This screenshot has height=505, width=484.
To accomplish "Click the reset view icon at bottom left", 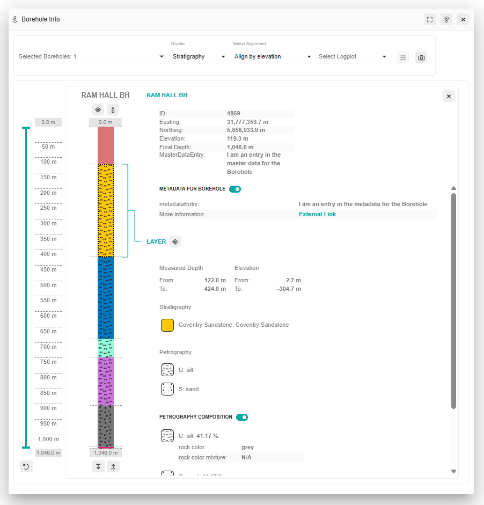I will tap(26, 466).
